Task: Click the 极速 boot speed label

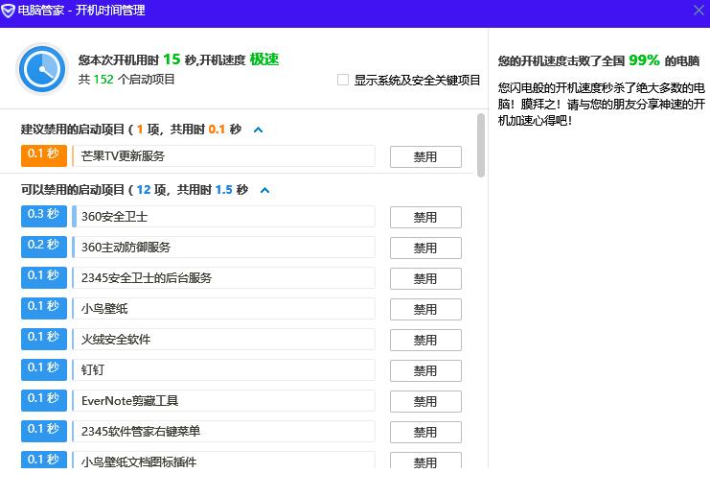Action: pos(264,59)
